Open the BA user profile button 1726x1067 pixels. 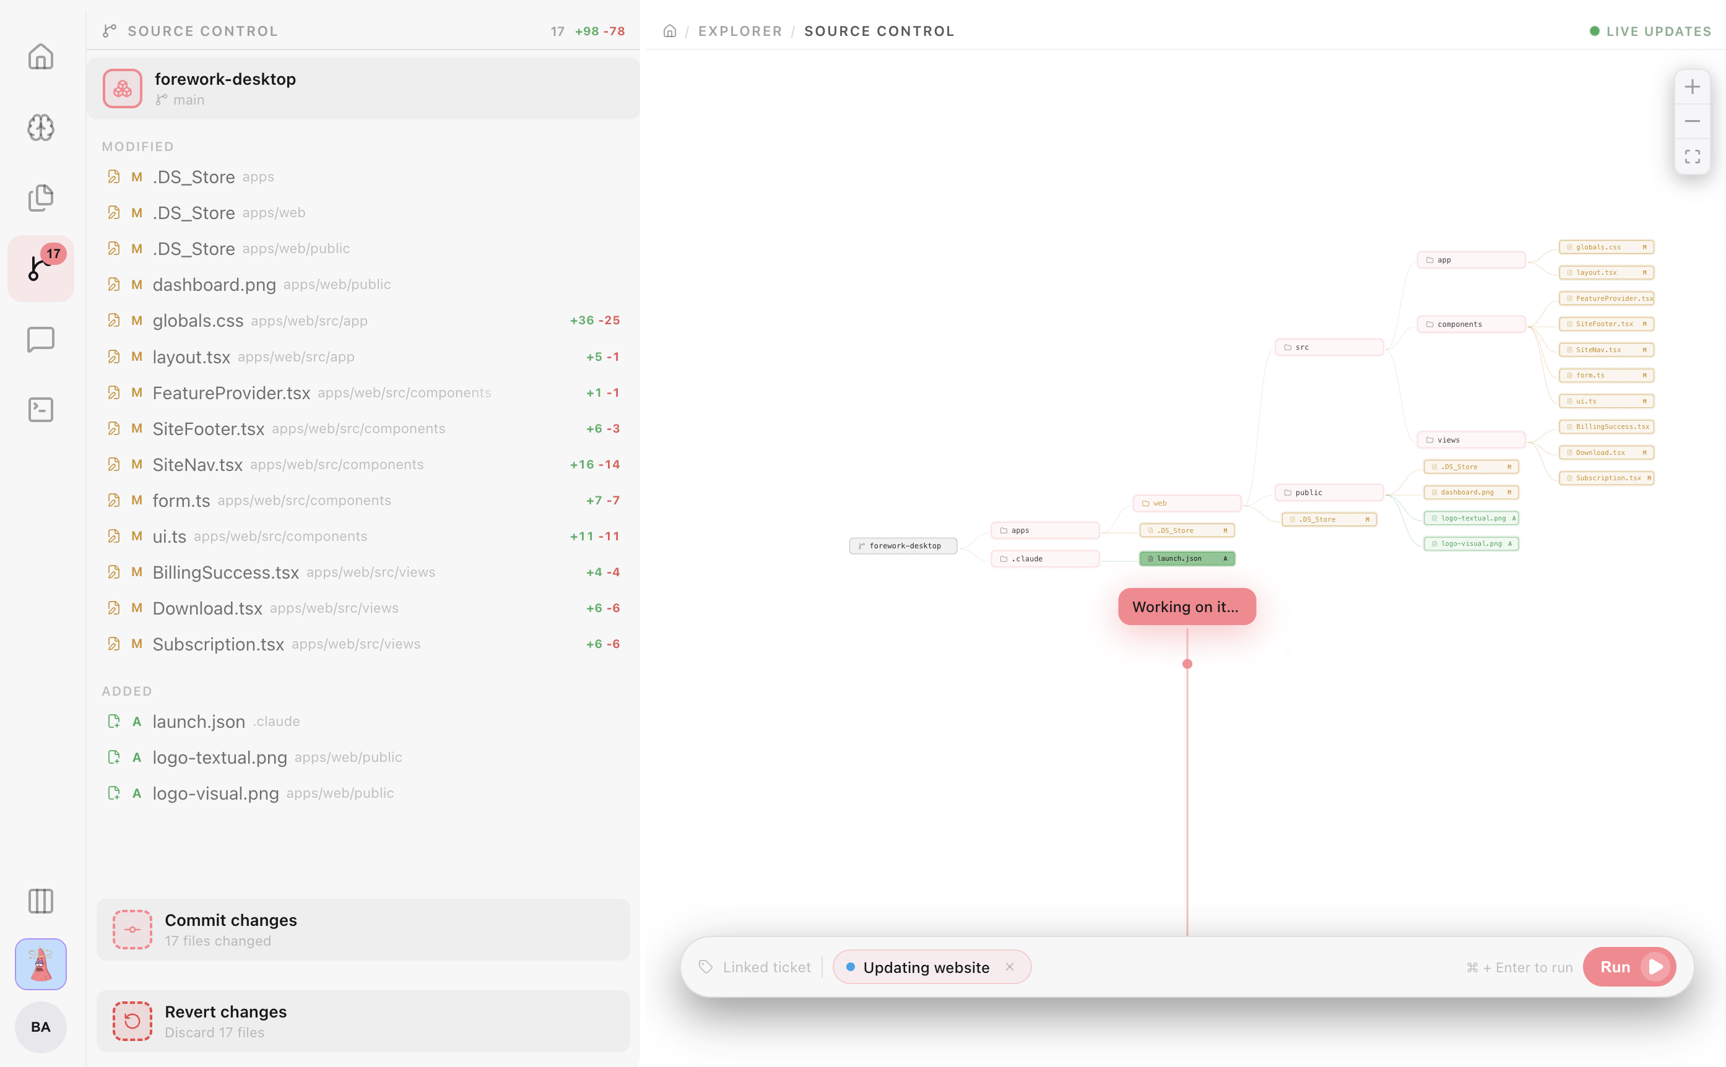click(x=40, y=1027)
